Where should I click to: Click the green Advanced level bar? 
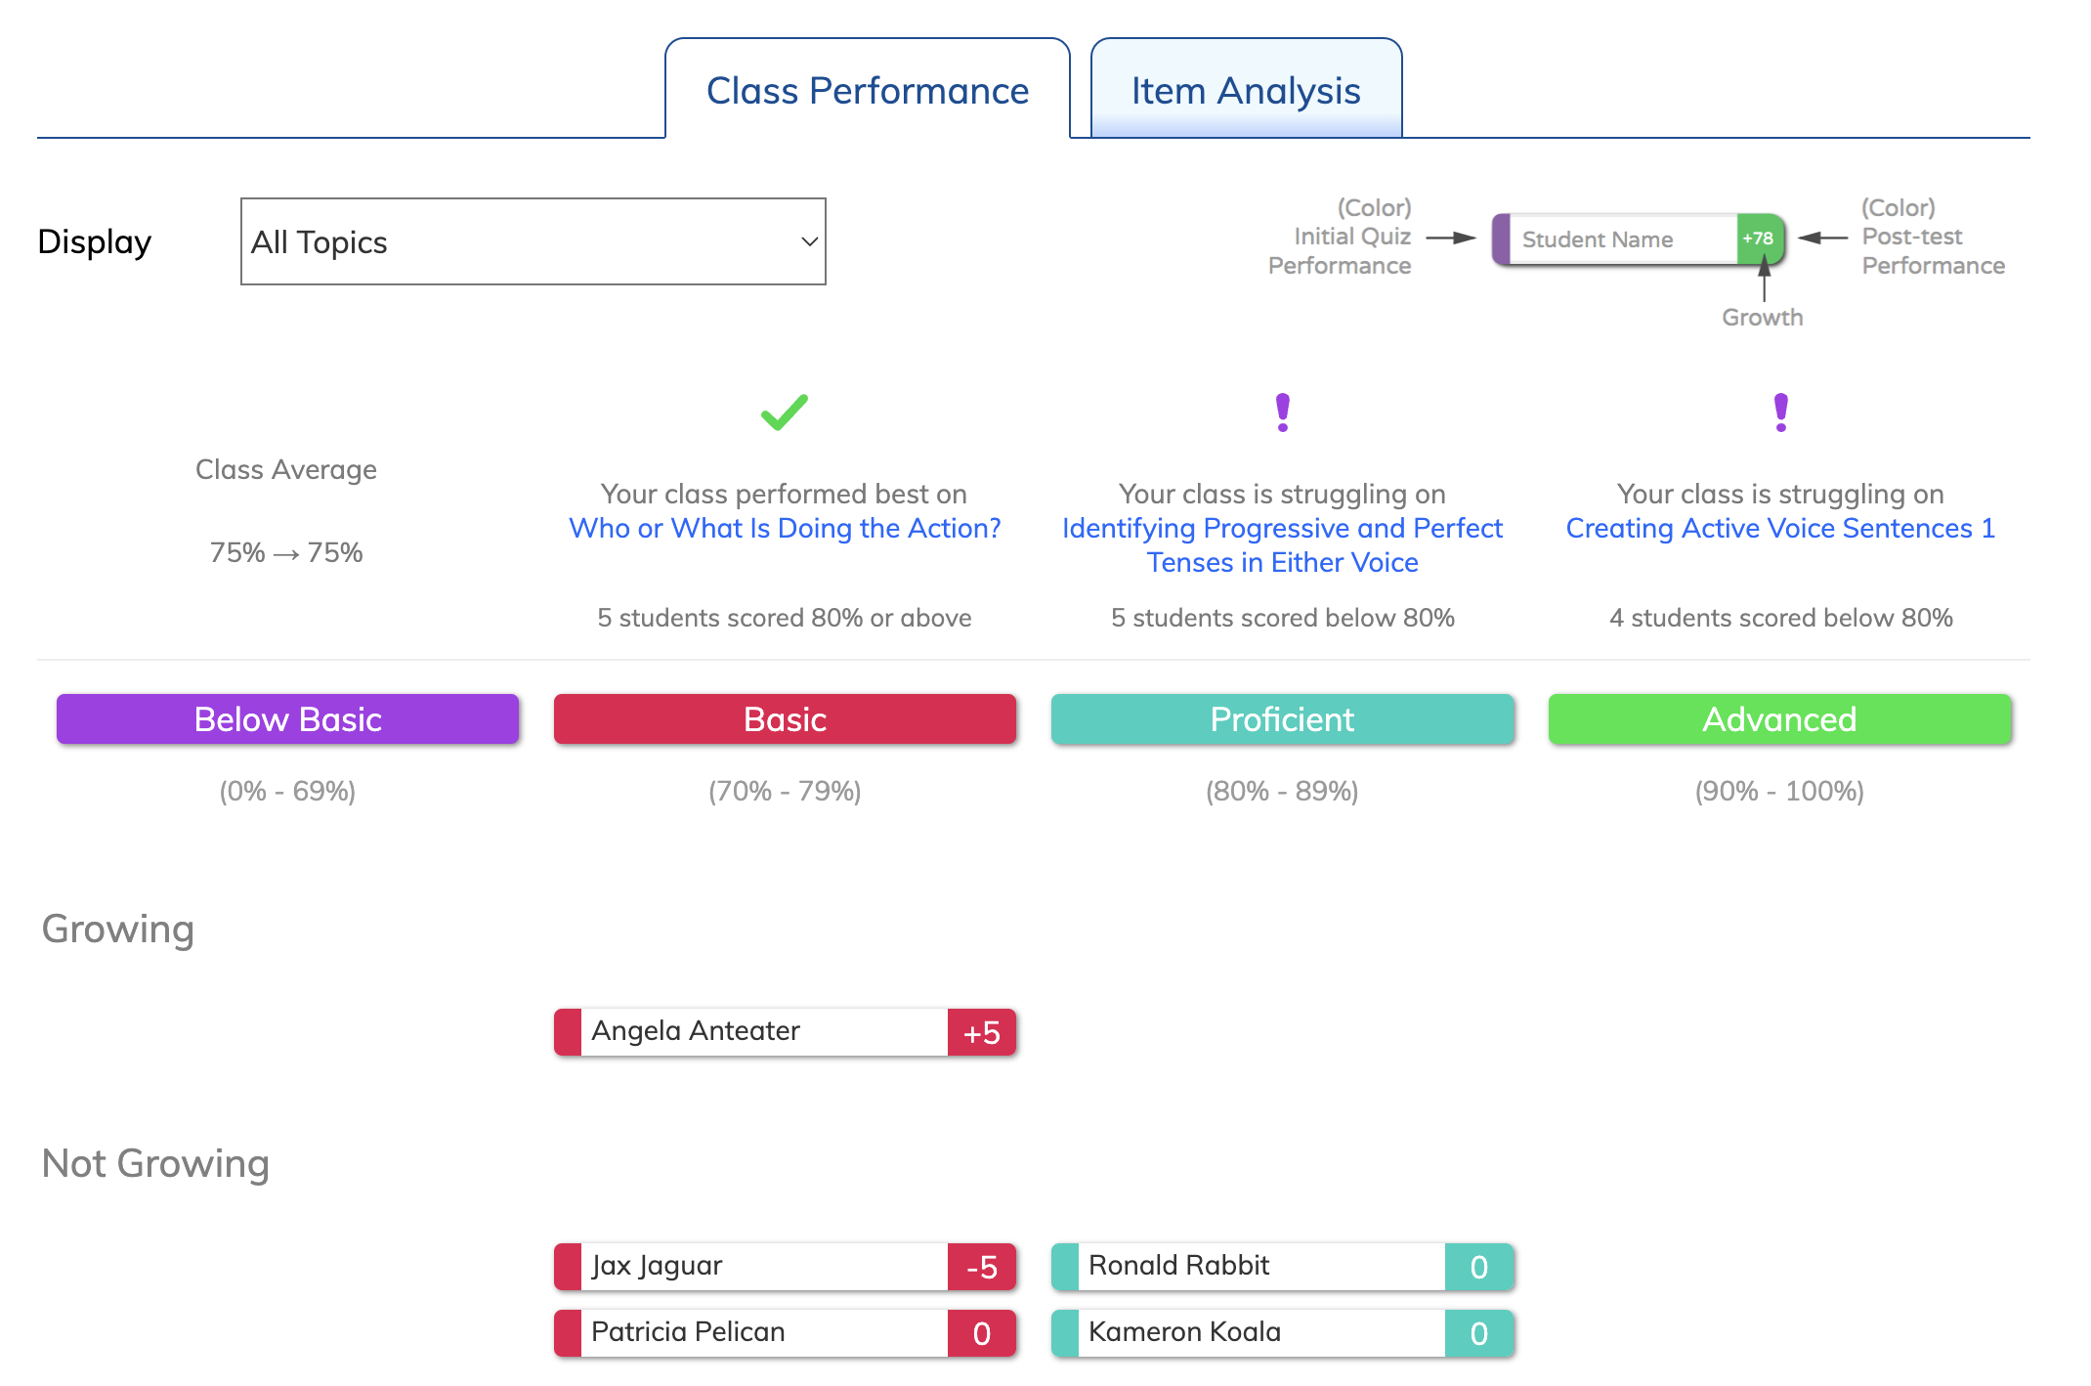[1780, 719]
